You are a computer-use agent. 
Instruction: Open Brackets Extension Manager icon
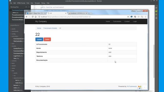click(156, 11)
